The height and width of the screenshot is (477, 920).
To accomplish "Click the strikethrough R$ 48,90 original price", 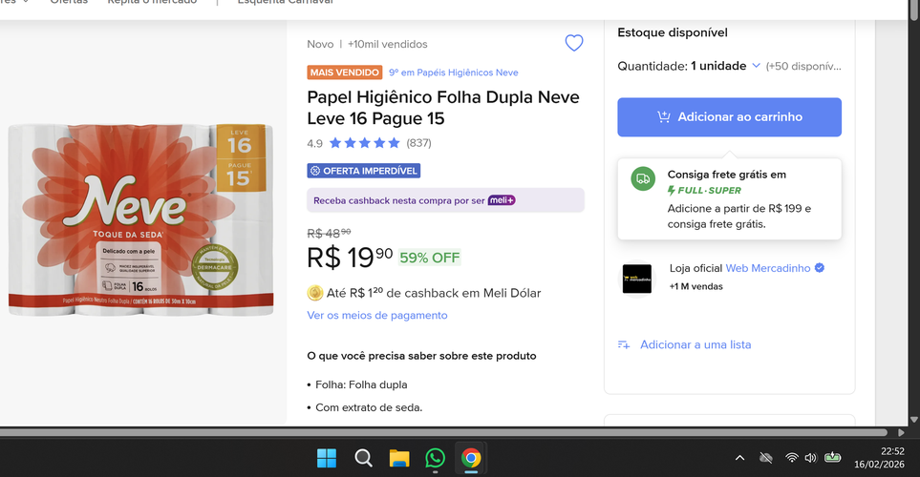I will [330, 233].
